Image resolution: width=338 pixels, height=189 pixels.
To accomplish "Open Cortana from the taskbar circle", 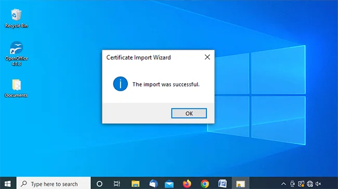I will (x=99, y=184).
